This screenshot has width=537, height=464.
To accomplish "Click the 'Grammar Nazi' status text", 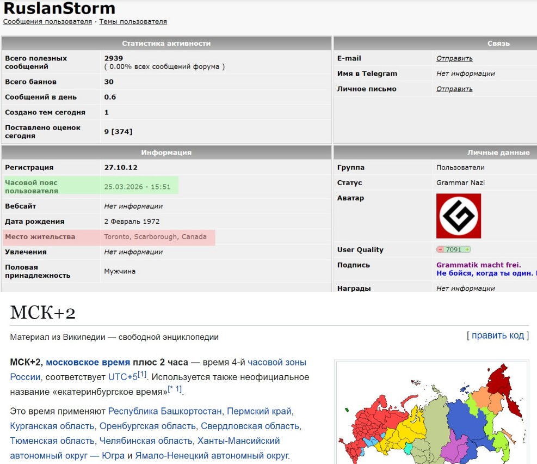I will 460,182.
